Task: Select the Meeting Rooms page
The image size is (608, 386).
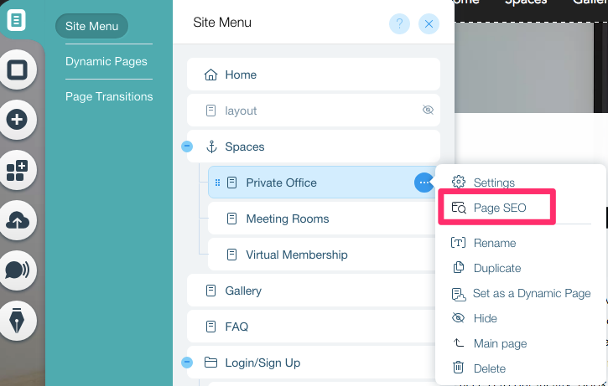Action: [287, 219]
